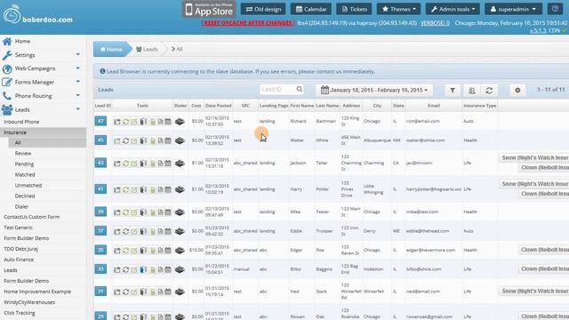Open Home Improvement Example in the sidebar
Image resolution: width=569 pixels, height=320 pixels.
point(37,292)
